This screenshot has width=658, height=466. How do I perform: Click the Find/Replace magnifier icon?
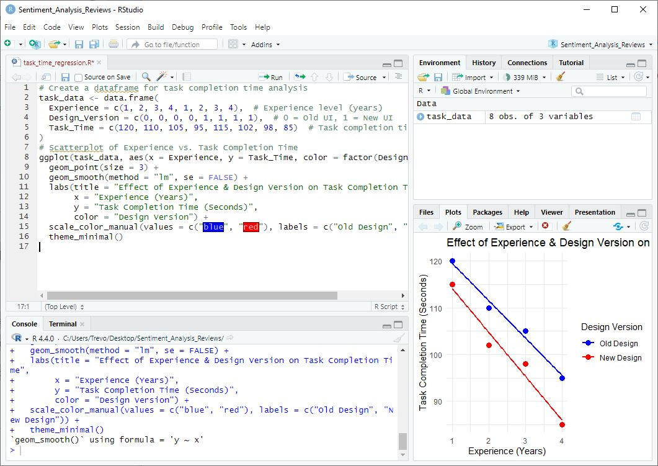146,77
